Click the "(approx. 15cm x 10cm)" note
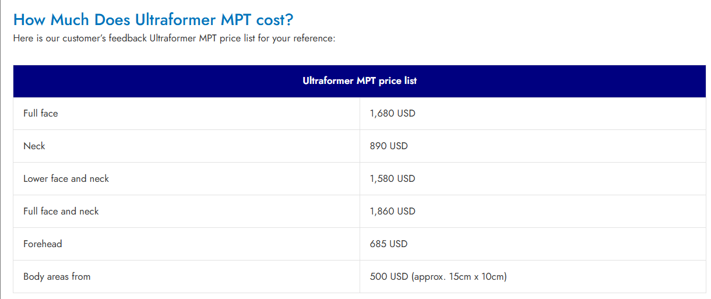 click(x=459, y=277)
